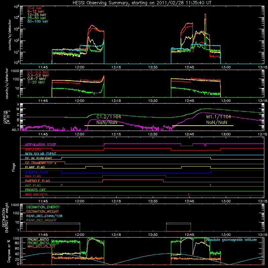268x268 pixels.
Task: Select the 0.3-0.8 MeV legend label
Action: (38, 75)
